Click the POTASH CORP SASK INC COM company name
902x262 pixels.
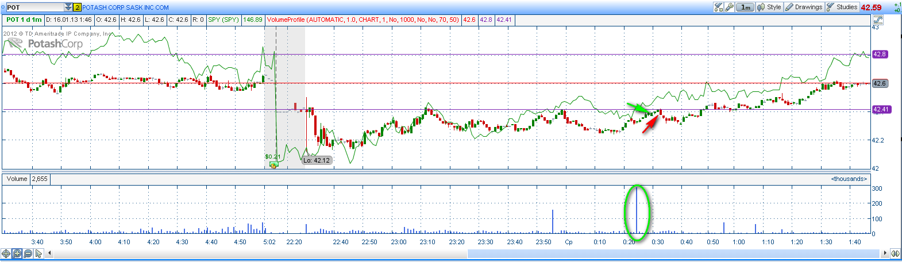pos(125,7)
